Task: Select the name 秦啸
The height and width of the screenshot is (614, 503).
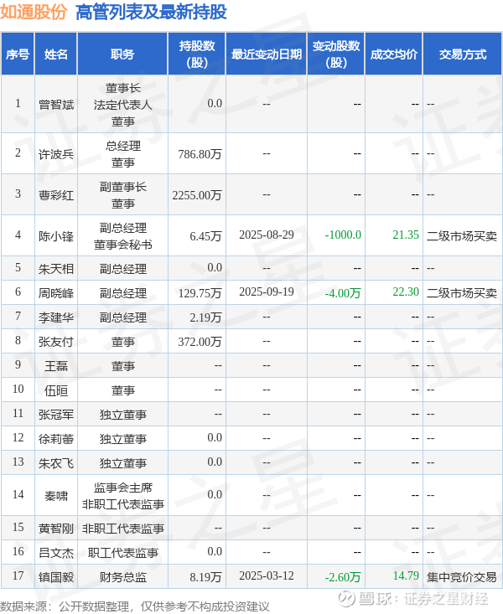Action: tap(56, 496)
